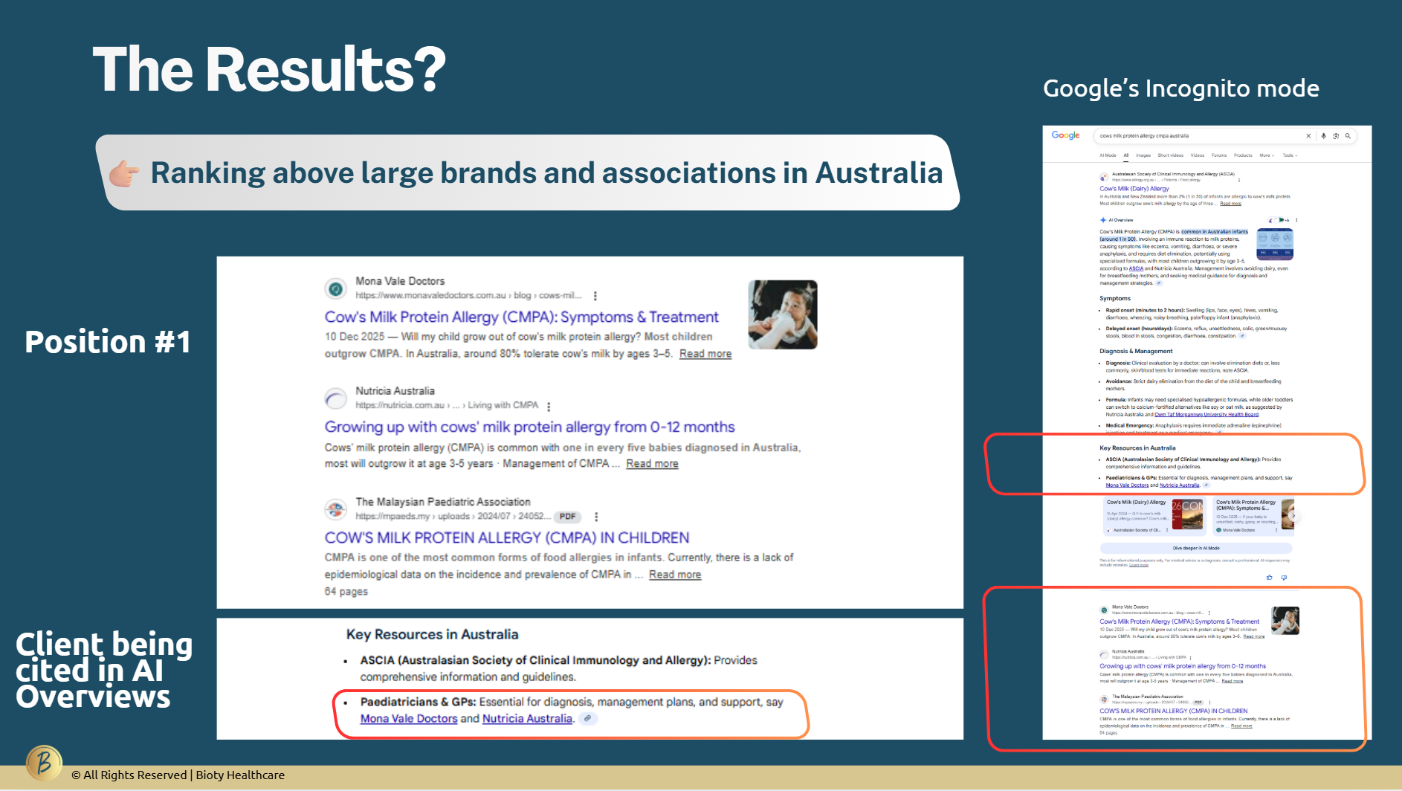Start voice search with the microphone icon
Image resolution: width=1402 pixels, height=791 pixels.
1323,136
